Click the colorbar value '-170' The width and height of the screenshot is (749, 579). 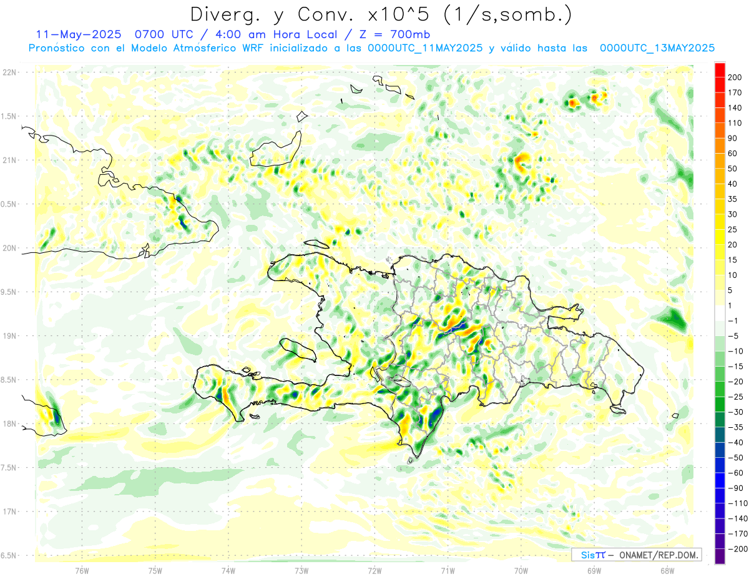pos(738,533)
